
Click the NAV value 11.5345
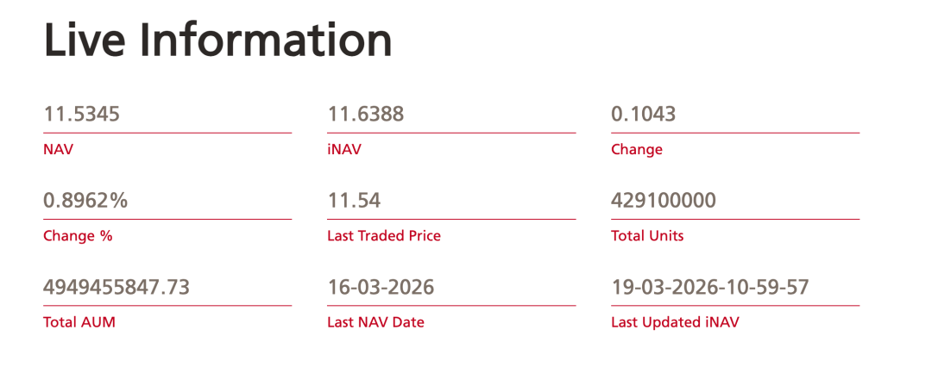coord(81,114)
